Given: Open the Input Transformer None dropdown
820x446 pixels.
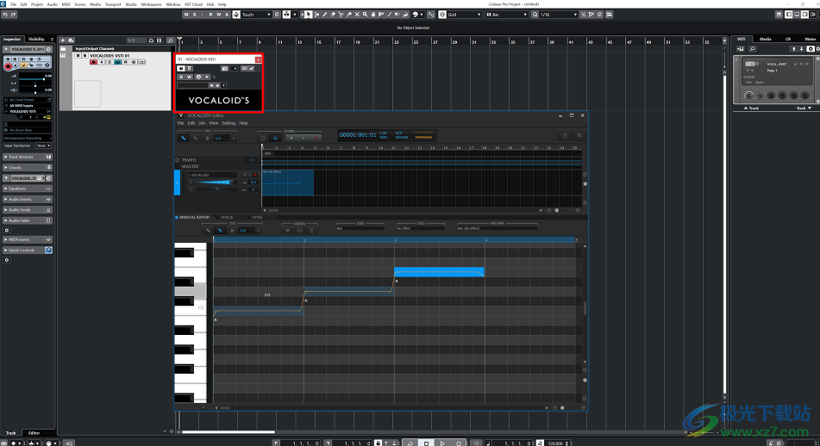Looking at the screenshot, I should coord(43,146).
